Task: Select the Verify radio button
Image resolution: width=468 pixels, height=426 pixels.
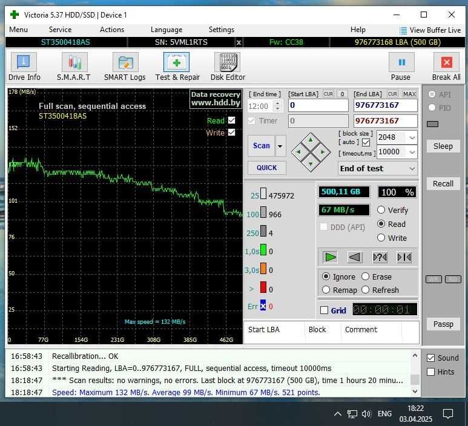Action: [381, 210]
